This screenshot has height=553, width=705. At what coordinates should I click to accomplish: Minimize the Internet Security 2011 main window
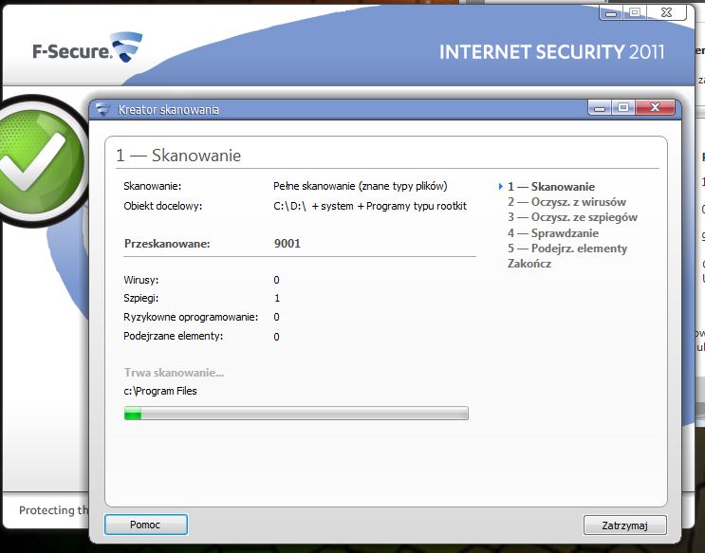tap(610, 13)
